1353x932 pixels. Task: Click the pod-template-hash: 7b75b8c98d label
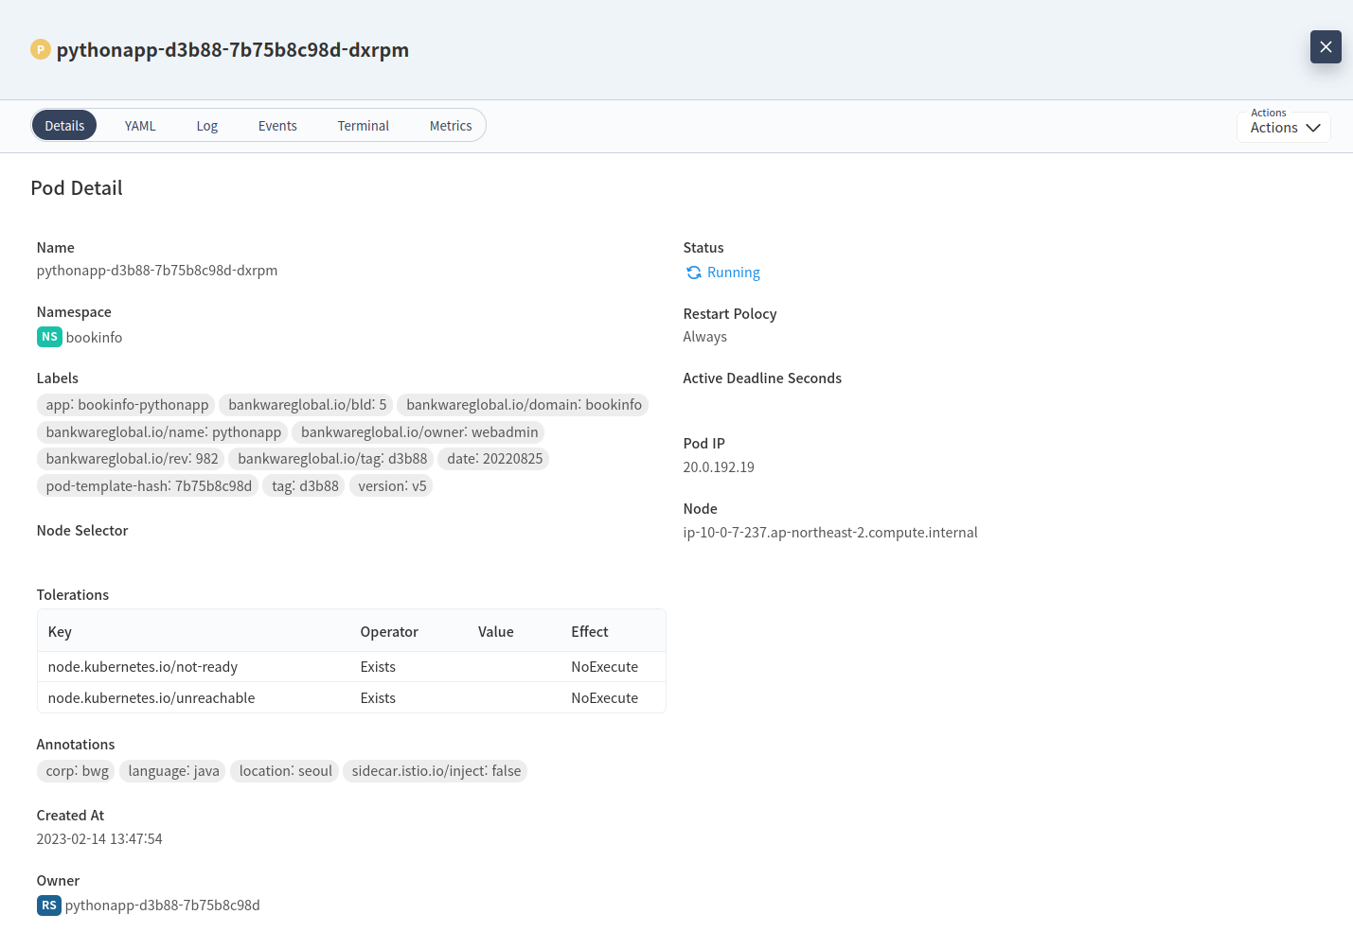tap(149, 486)
